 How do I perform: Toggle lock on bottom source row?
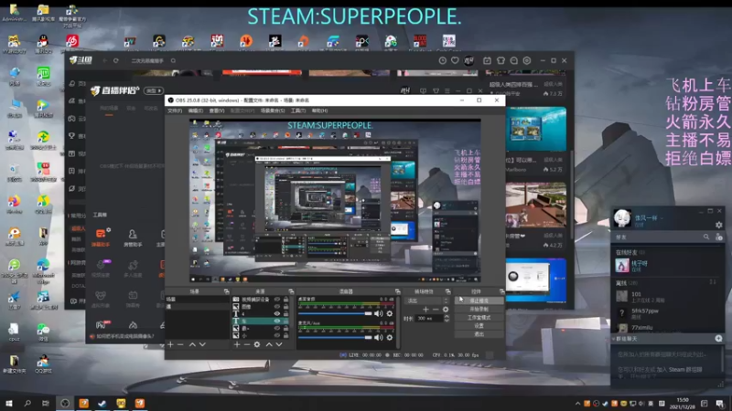pyautogui.click(x=285, y=335)
